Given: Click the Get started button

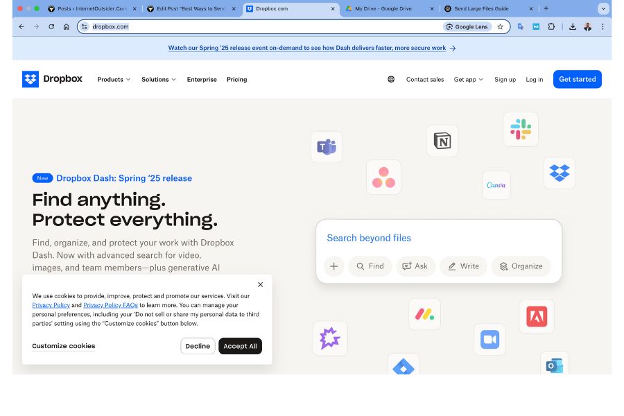Looking at the screenshot, I should click(x=578, y=79).
